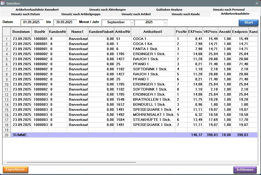The height and width of the screenshot is (175, 261).
Task: Open the Guthaben Analyse tab
Action: (x=169, y=10)
